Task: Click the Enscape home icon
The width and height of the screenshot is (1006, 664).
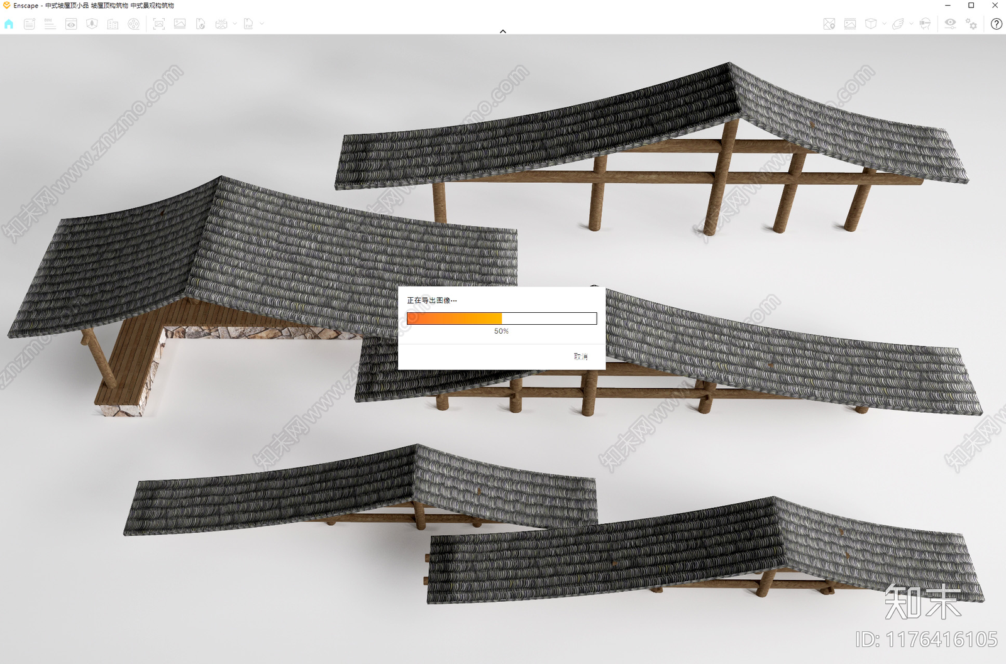Action: click(9, 24)
